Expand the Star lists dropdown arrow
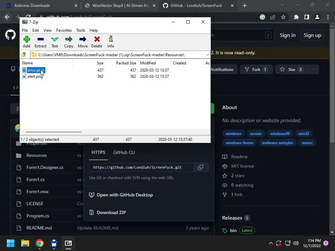 point(313,69)
